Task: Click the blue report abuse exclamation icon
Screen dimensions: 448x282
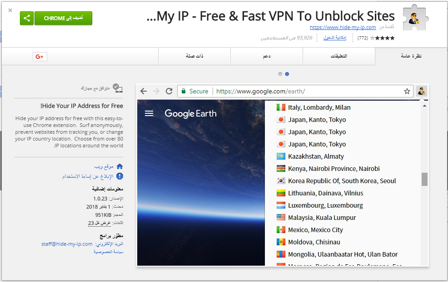Action: click(x=119, y=176)
